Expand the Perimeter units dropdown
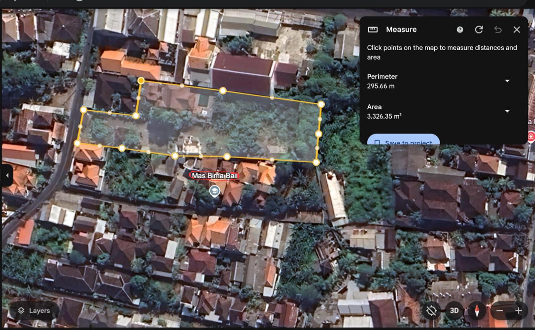Screen dimensions: 535x330 (x=507, y=81)
